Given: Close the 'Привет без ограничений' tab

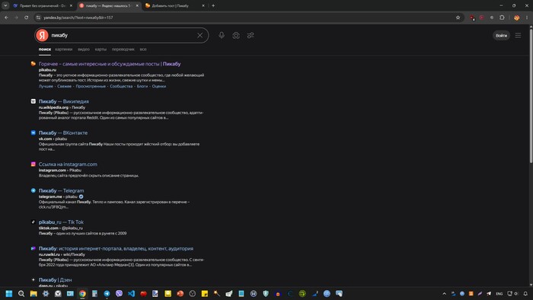Looking at the screenshot, I should (71, 5).
